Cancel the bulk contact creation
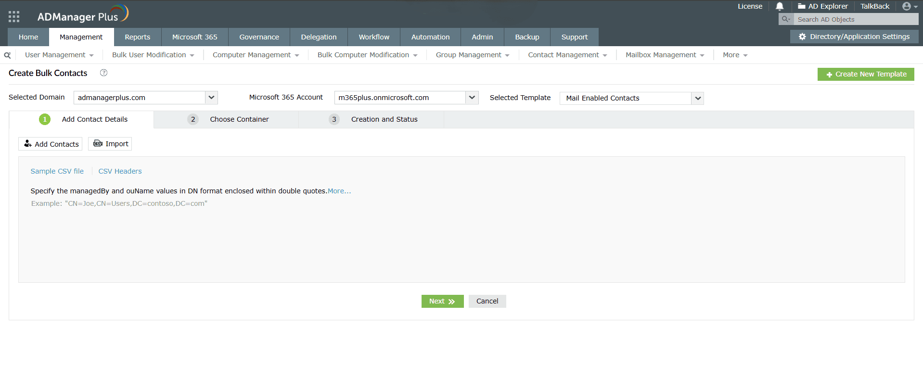 tap(487, 301)
